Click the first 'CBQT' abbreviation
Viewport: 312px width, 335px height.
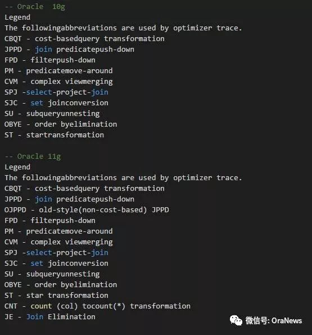coord(13,39)
